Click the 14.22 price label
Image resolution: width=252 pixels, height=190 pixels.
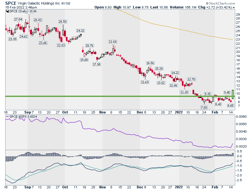(x=175, y=73)
